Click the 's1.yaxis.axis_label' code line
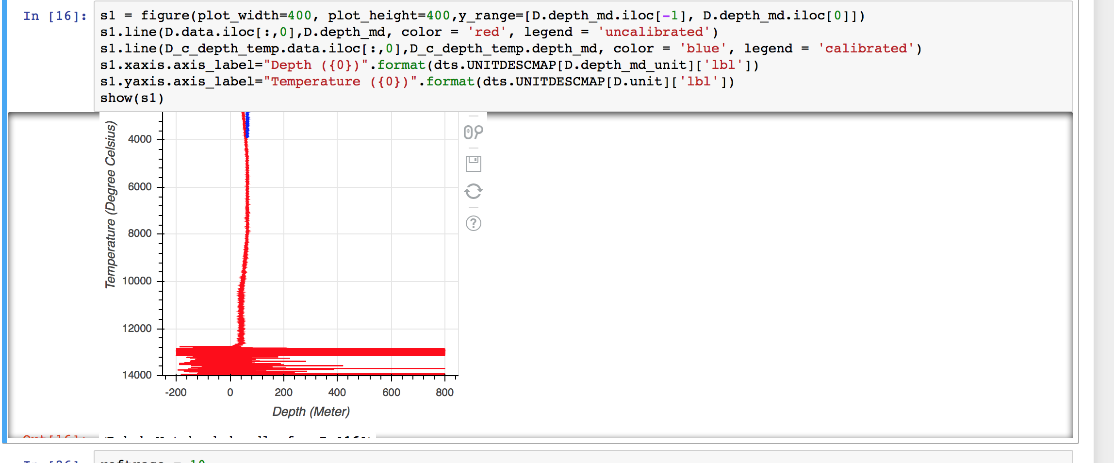Screen dimensions: 1114x463 (x=417, y=82)
